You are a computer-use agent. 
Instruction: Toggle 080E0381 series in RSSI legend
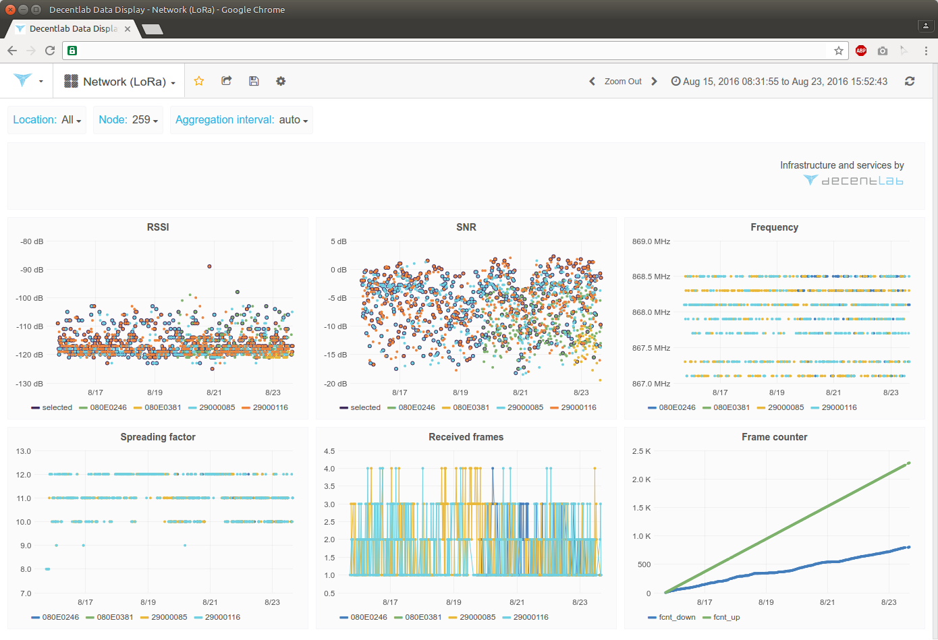[157, 407]
